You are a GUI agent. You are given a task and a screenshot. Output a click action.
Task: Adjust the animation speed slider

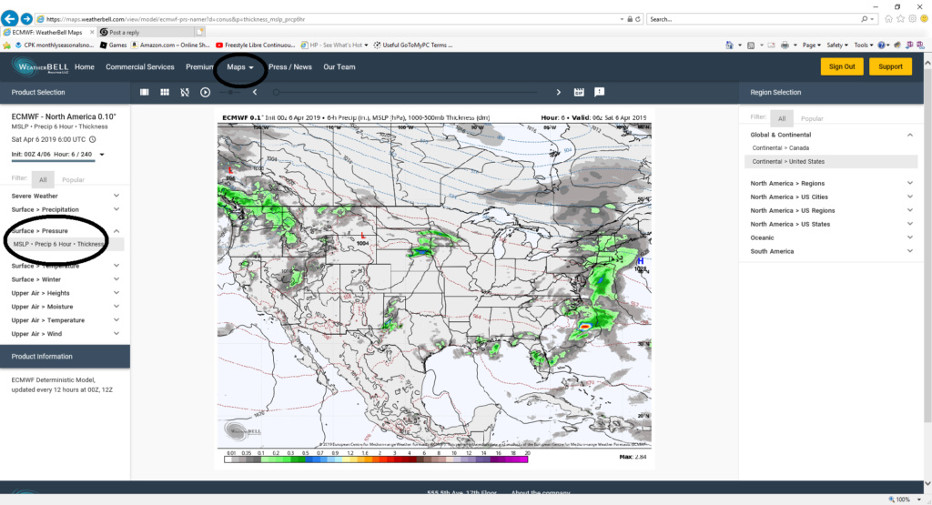click(230, 92)
